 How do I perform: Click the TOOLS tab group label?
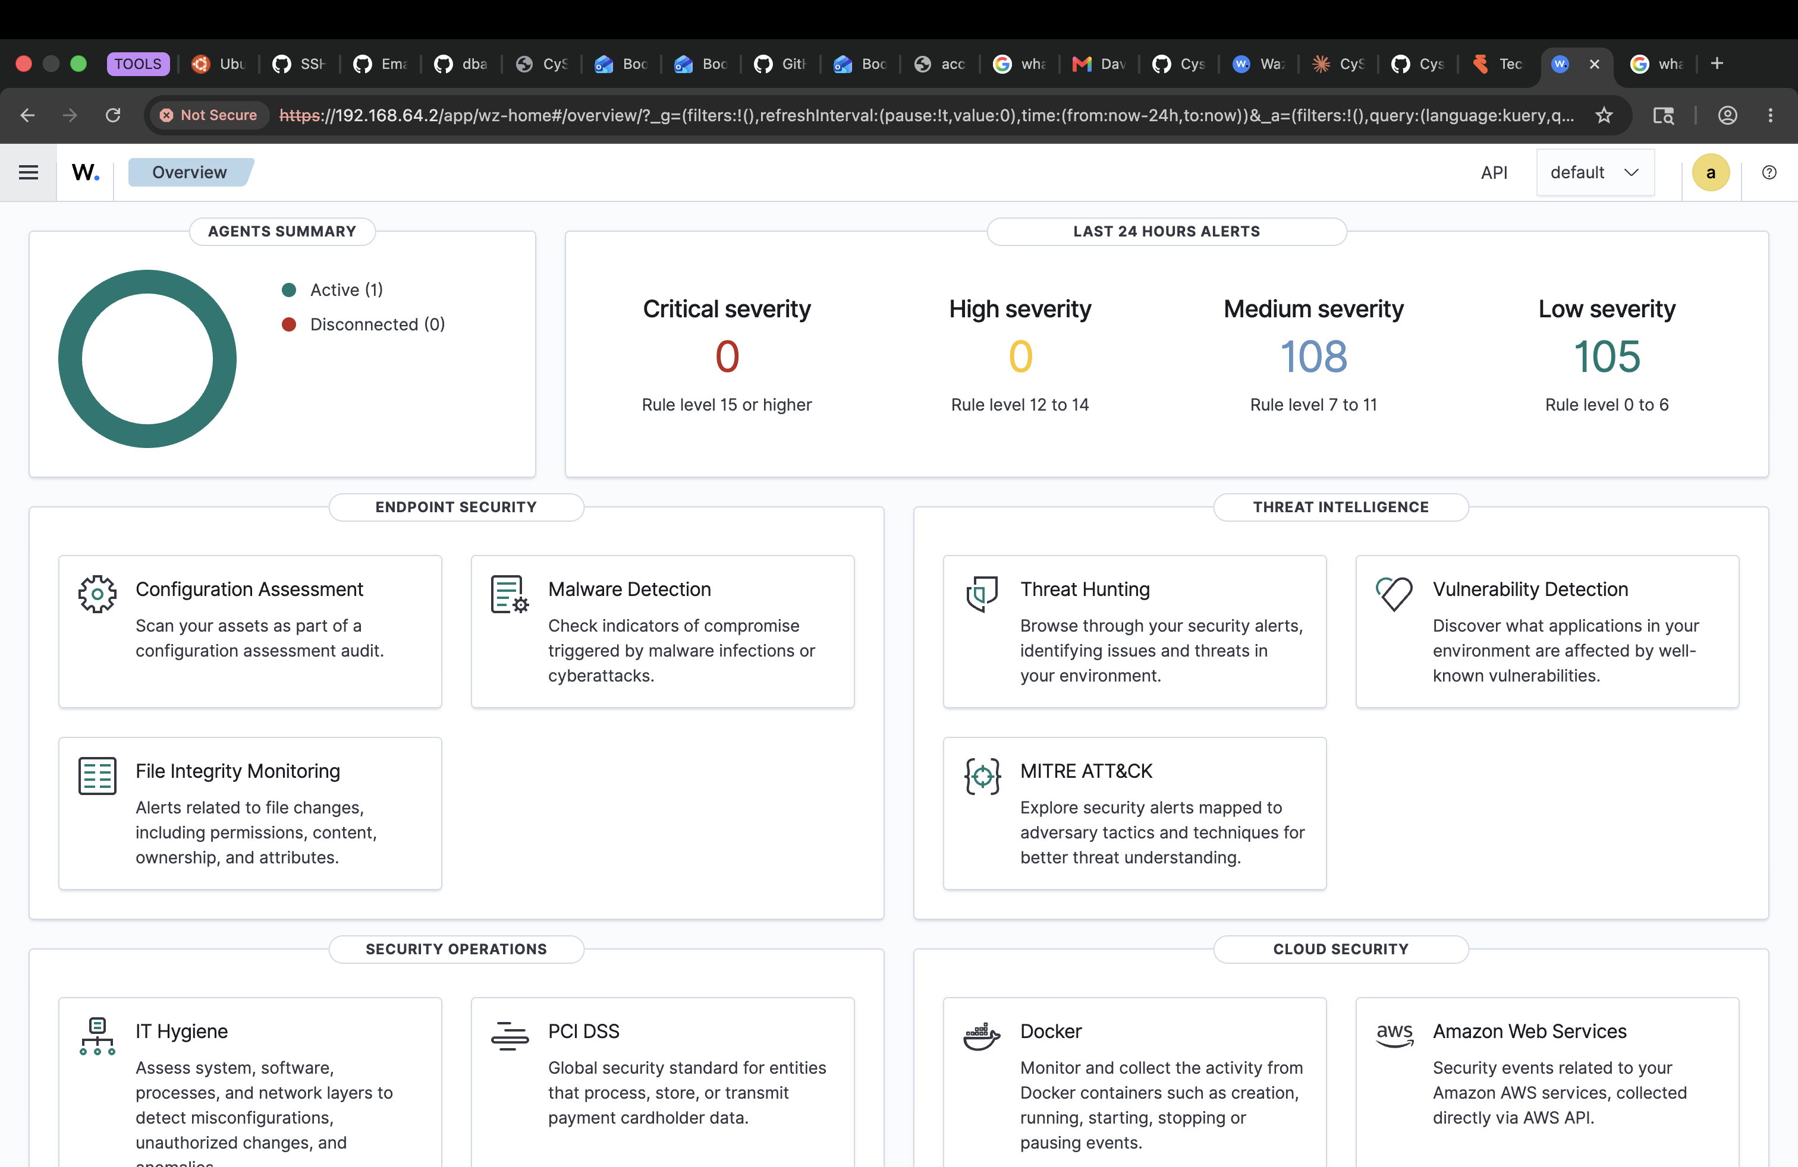[139, 64]
